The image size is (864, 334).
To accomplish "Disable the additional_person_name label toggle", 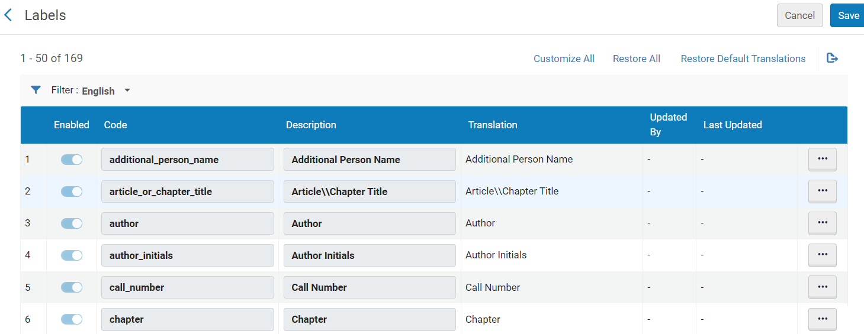I will click(72, 160).
